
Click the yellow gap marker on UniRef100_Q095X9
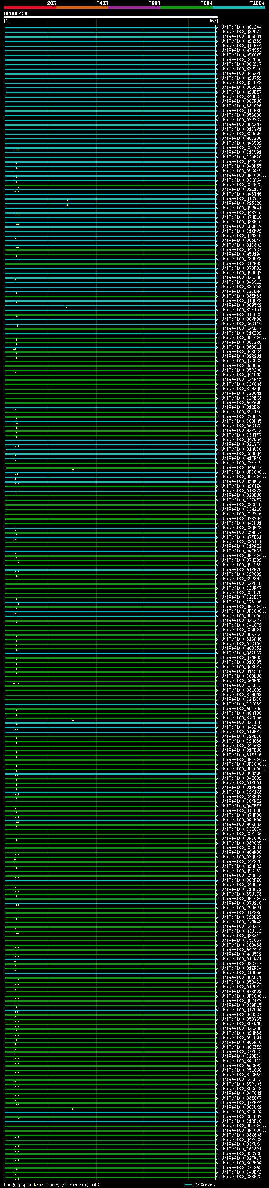coord(66,307)
